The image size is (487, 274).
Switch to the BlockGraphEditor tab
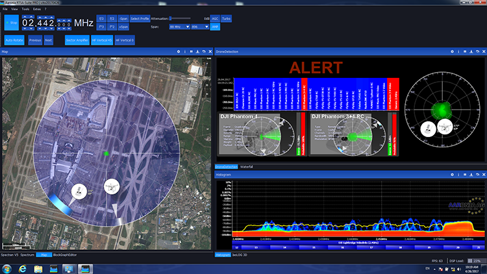pos(65,255)
